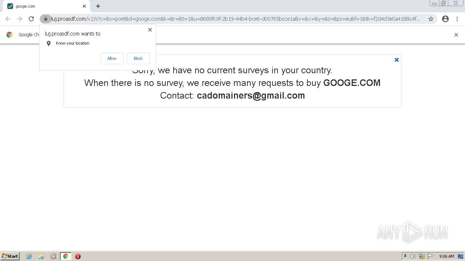The image size is (465, 261).
Task: Show hidden system tray icons
Action: [x=405, y=256]
